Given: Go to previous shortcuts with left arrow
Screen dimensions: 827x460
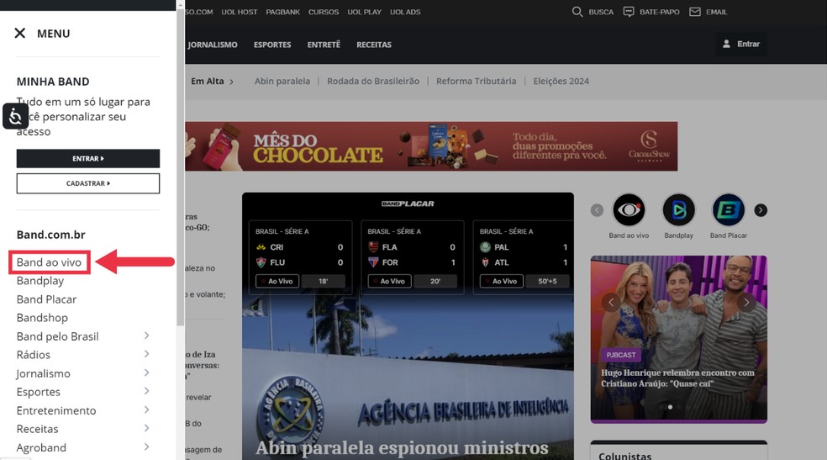Looking at the screenshot, I should click(x=597, y=210).
